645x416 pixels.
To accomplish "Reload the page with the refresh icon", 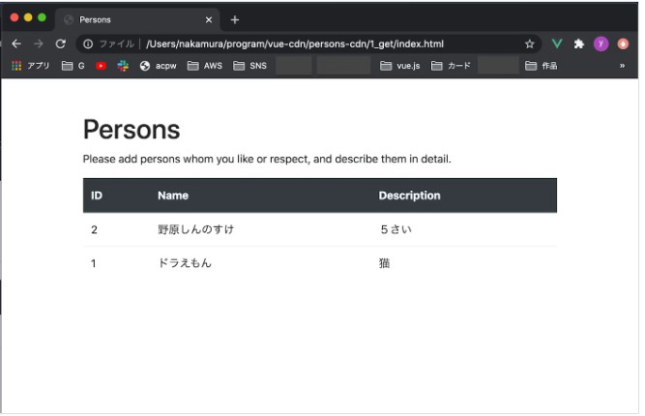I will [x=60, y=44].
